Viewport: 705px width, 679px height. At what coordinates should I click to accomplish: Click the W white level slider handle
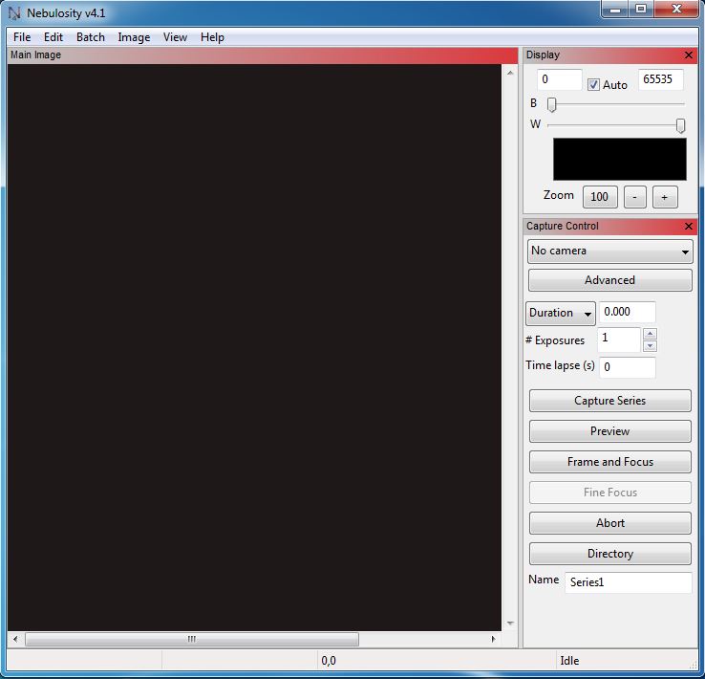pos(681,125)
